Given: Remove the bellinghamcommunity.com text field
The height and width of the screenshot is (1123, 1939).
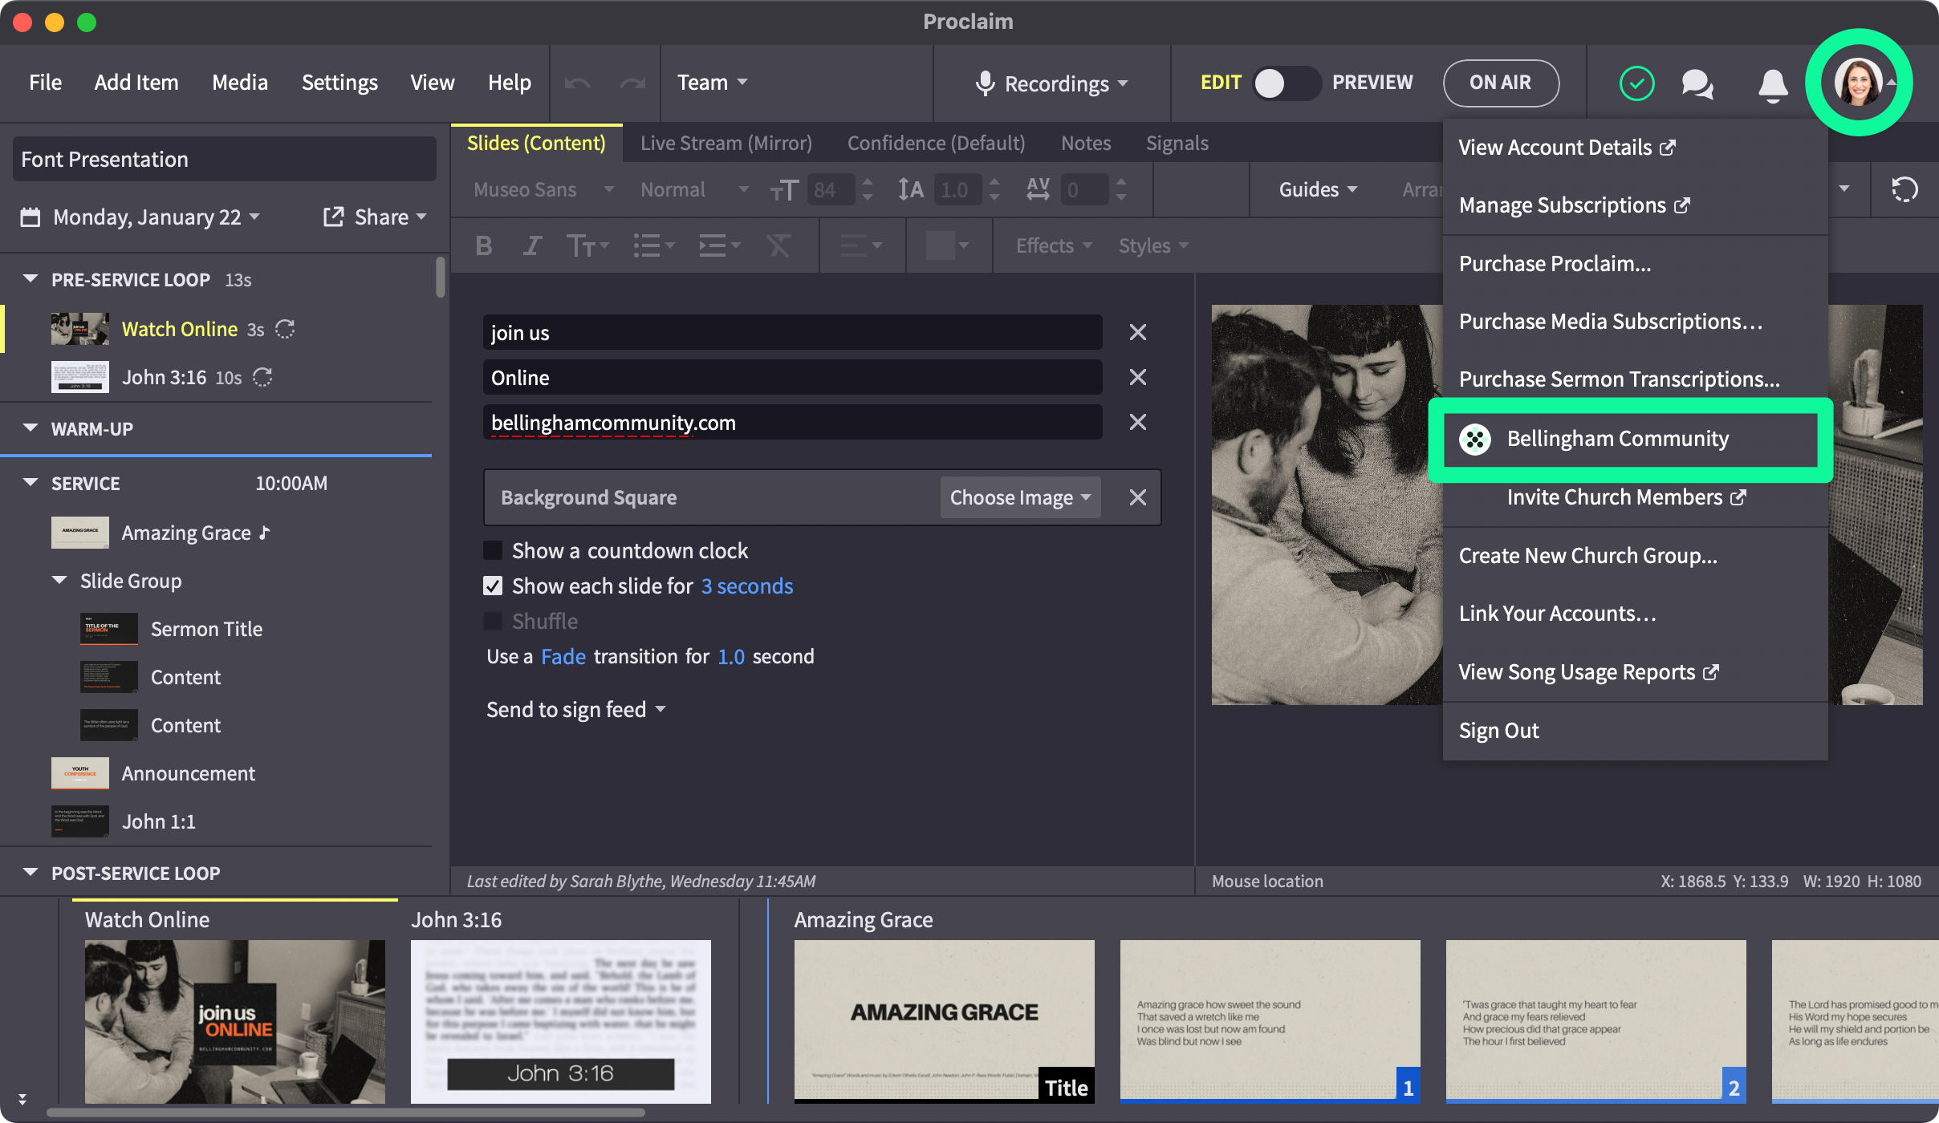Looking at the screenshot, I should click(1137, 422).
